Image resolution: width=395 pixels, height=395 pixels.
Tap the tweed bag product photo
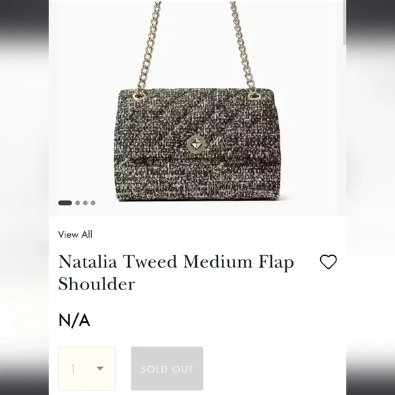[x=197, y=108]
